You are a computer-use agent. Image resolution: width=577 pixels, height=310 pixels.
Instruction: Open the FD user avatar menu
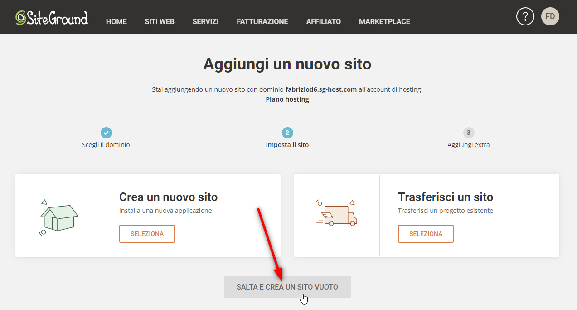point(550,17)
